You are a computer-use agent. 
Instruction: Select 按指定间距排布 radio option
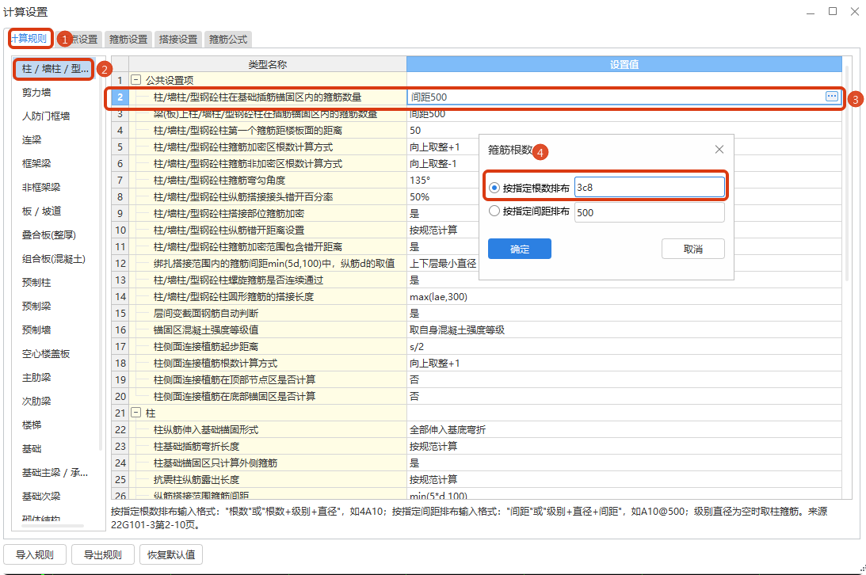click(494, 211)
